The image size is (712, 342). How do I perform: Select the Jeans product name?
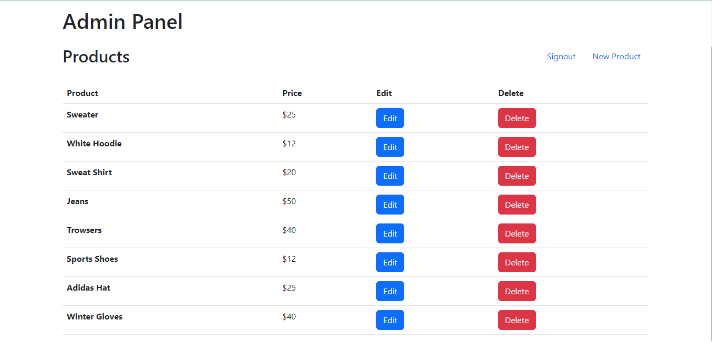[x=78, y=201]
